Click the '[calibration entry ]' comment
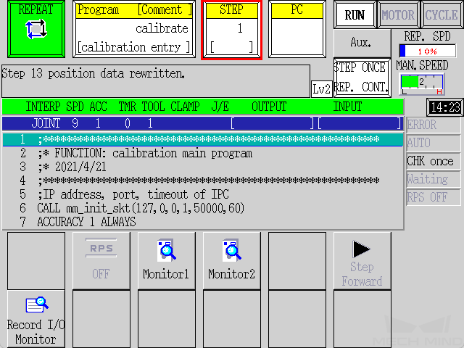Image resolution: width=464 pixels, height=348 pixels. coord(133,47)
